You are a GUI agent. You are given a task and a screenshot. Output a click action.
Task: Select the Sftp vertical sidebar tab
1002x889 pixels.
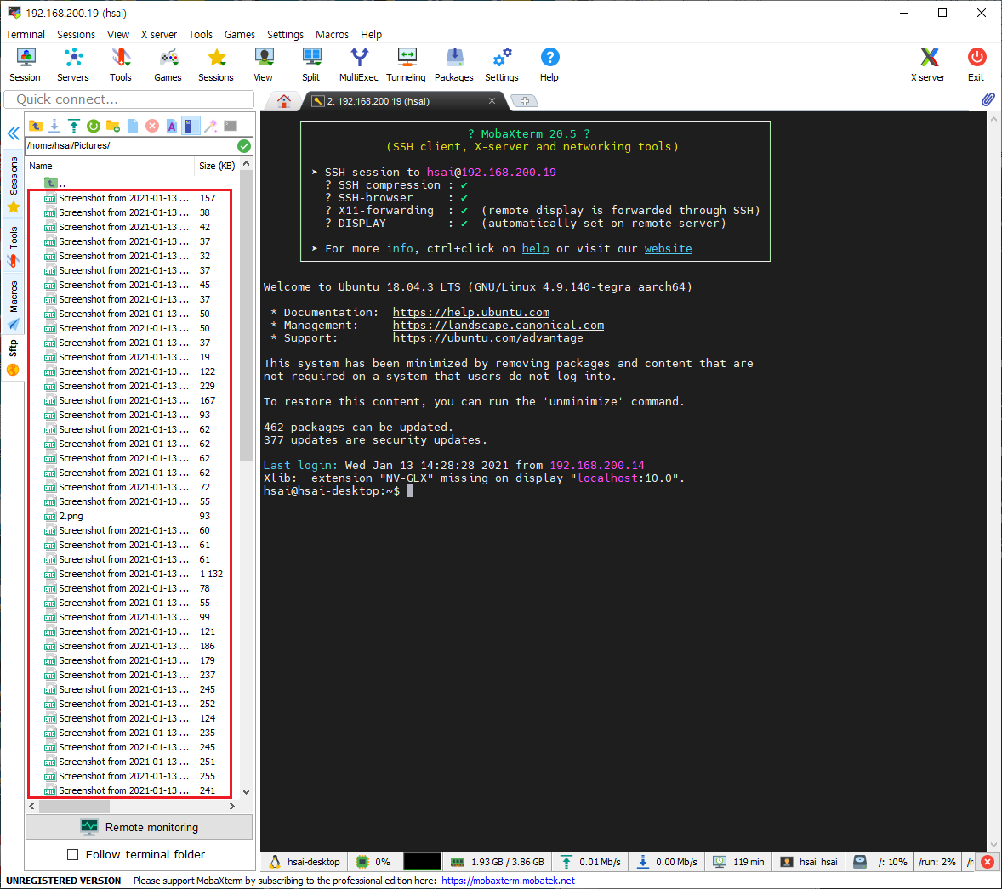(14, 358)
